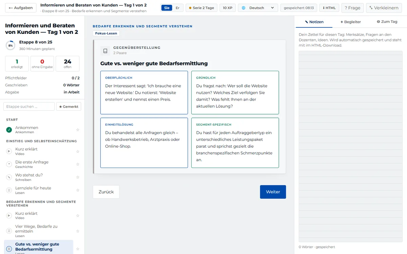This screenshot has height=254, width=407.
Task: Click the globe icon in language selector
Action: click(x=244, y=8)
